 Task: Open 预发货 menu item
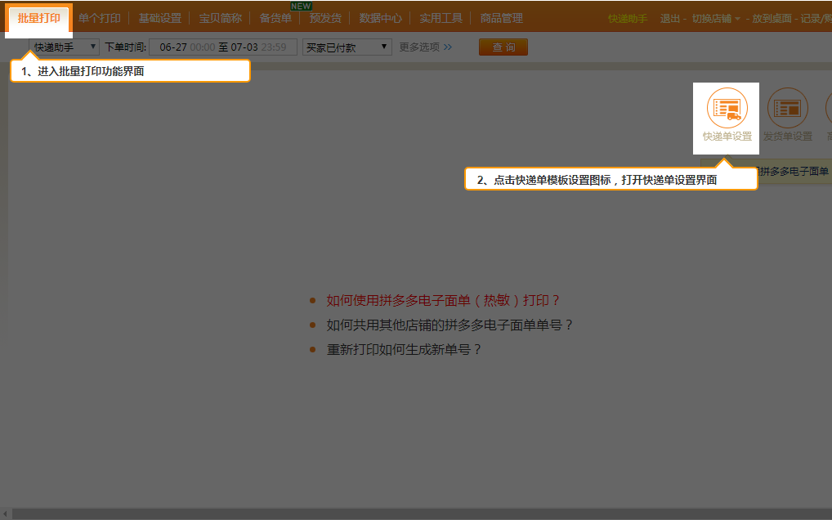click(325, 18)
